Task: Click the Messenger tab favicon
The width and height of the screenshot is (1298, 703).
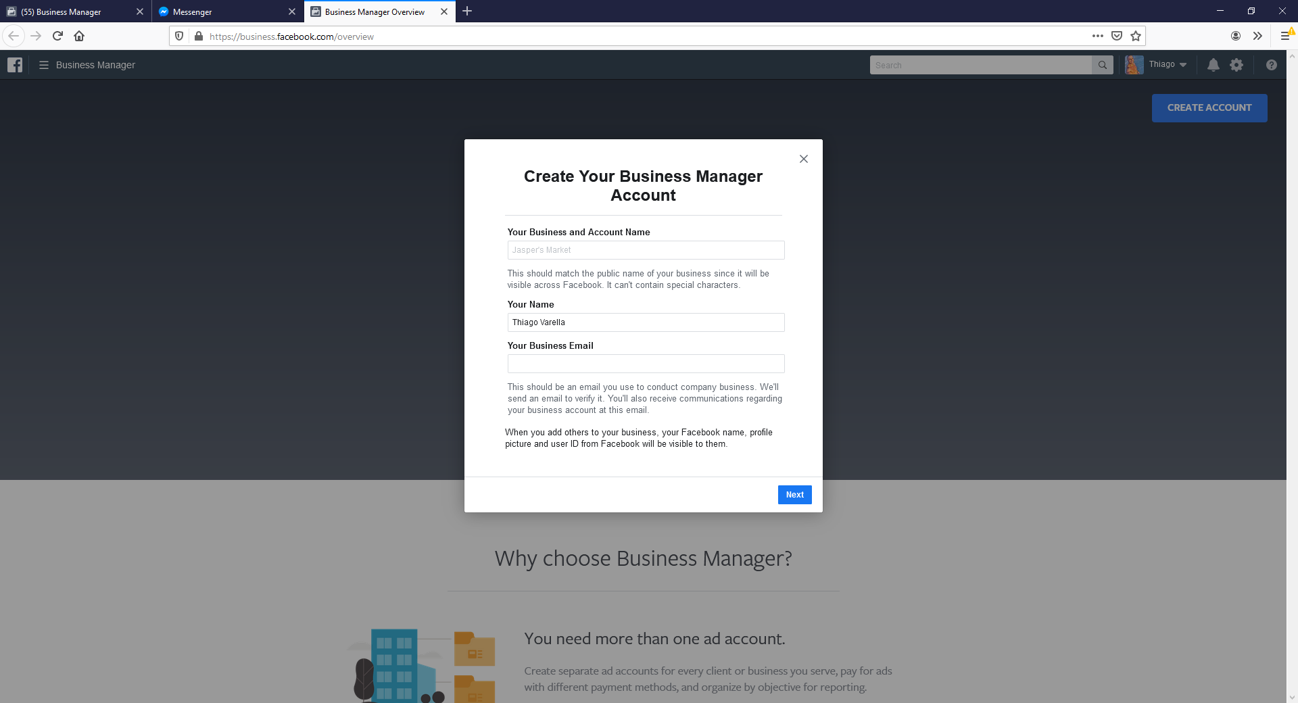Action: 164,11
